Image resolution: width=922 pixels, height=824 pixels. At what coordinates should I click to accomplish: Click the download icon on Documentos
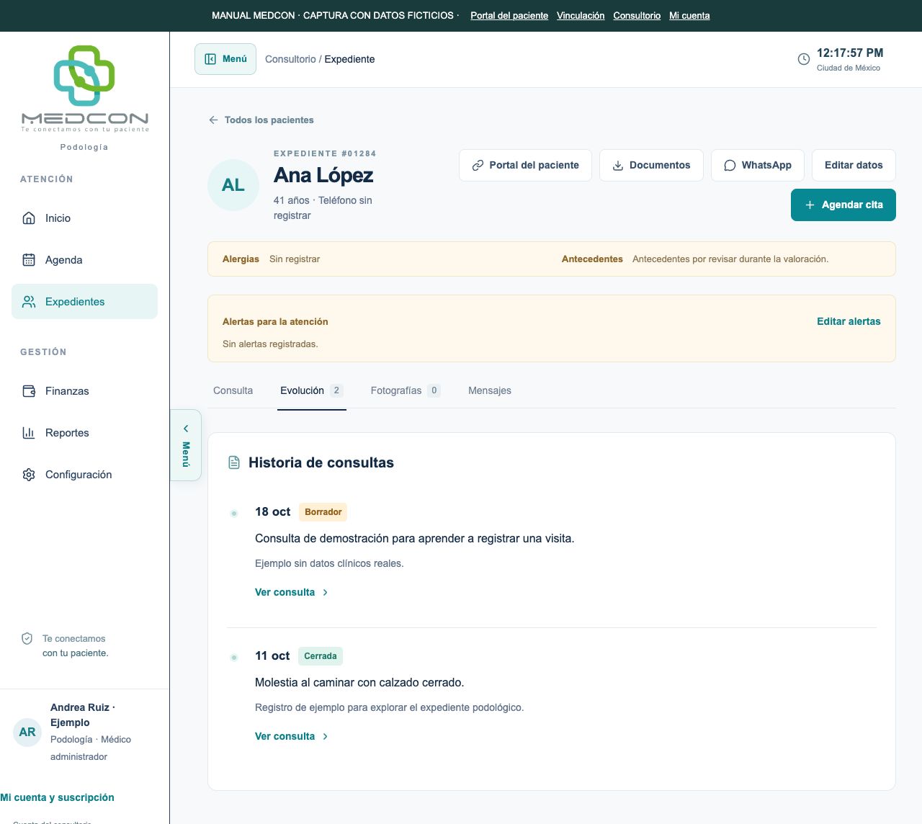(618, 166)
